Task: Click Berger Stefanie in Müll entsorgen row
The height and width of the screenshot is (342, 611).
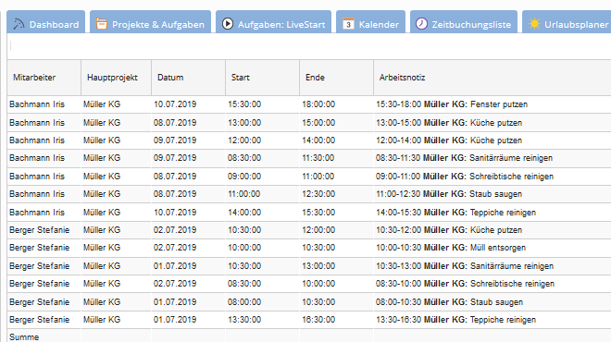Action: tap(40, 248)
